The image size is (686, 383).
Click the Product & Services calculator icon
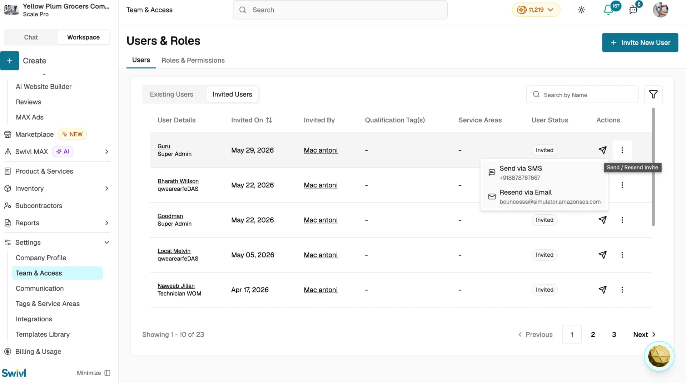[8, 171]
